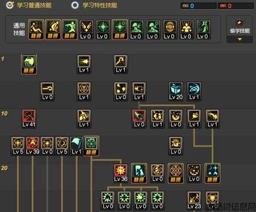
Task: Pick the green nested-rings skill icon
Action: click(x=91, y=146)
